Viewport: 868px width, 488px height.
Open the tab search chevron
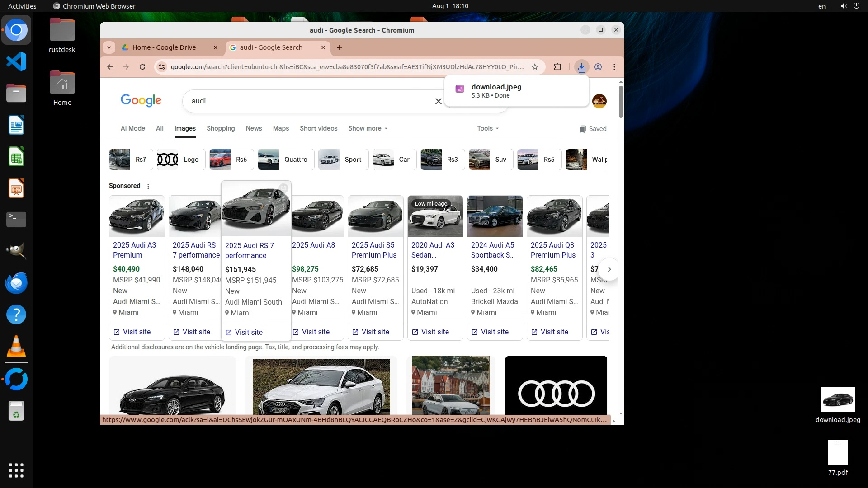(x=109, y=47)
